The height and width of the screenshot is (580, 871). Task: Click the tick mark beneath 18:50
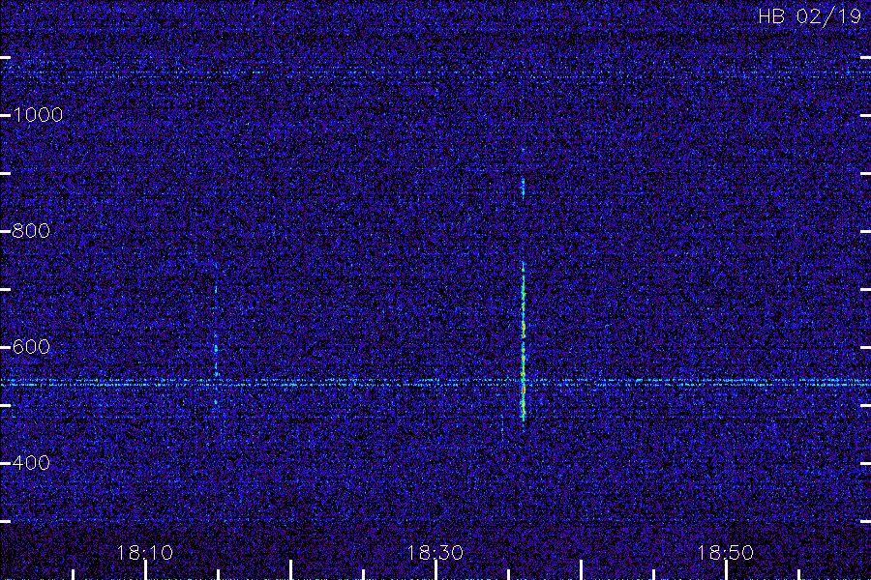point(726,570)
